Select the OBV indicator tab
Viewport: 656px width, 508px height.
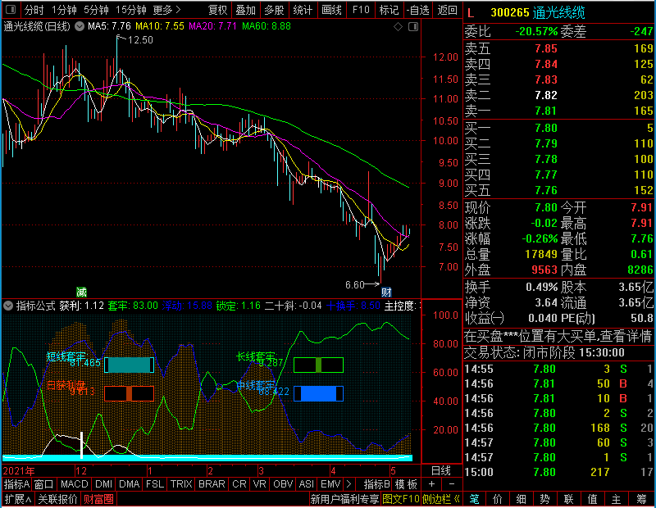coord(283,484)
